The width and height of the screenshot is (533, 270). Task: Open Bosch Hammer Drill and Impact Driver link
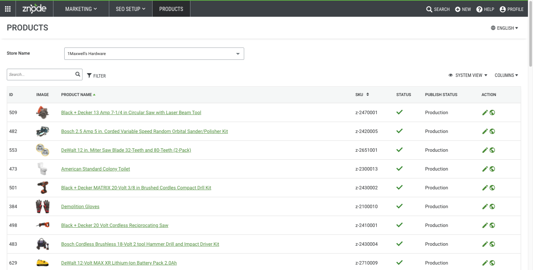[x=140, y=244]
